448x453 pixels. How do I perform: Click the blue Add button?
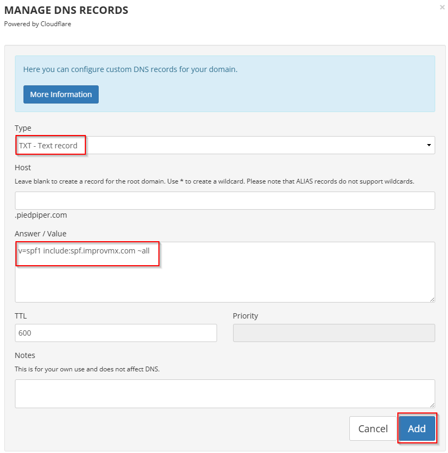click(x=417, y=428)
